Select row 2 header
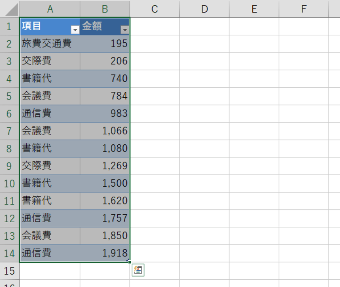This screenshot has width=340, height=287. coord(9,44)
